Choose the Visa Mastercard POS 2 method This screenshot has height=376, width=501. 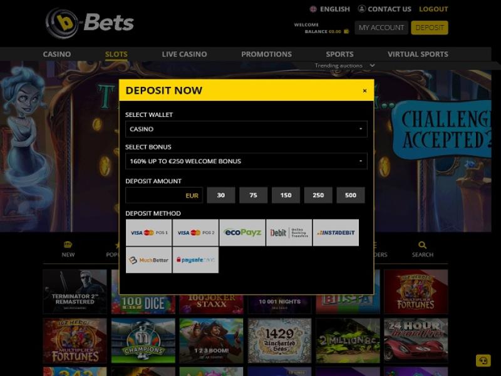point(195,232)
